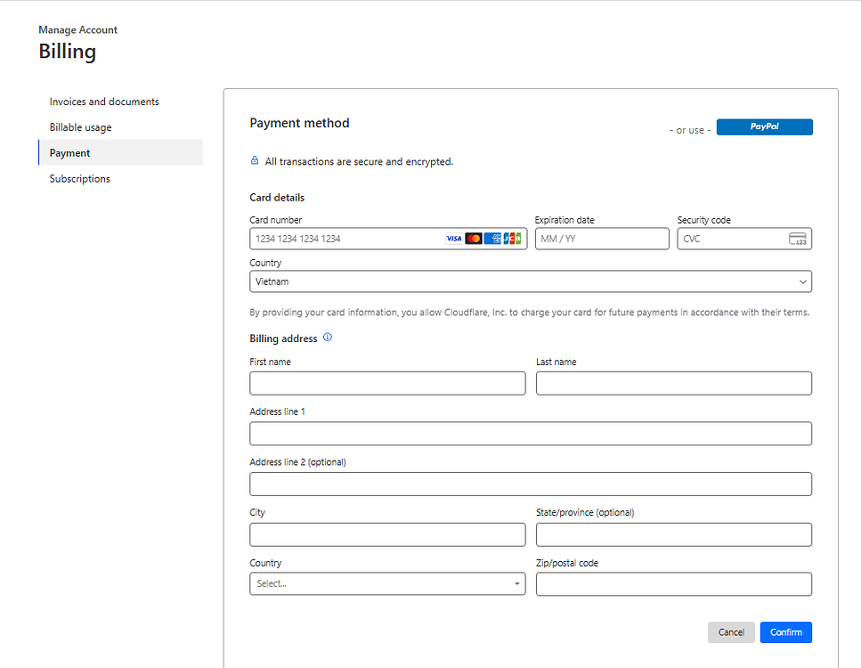The height and width of the screenshot is (668, 861).
Task: Go to Billable usage section
Action: [x=81, y=127]
